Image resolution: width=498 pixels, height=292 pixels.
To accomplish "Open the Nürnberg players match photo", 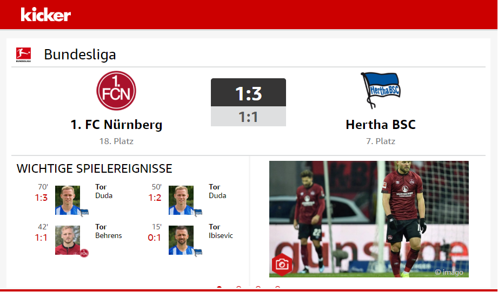I will click(369, 219).
